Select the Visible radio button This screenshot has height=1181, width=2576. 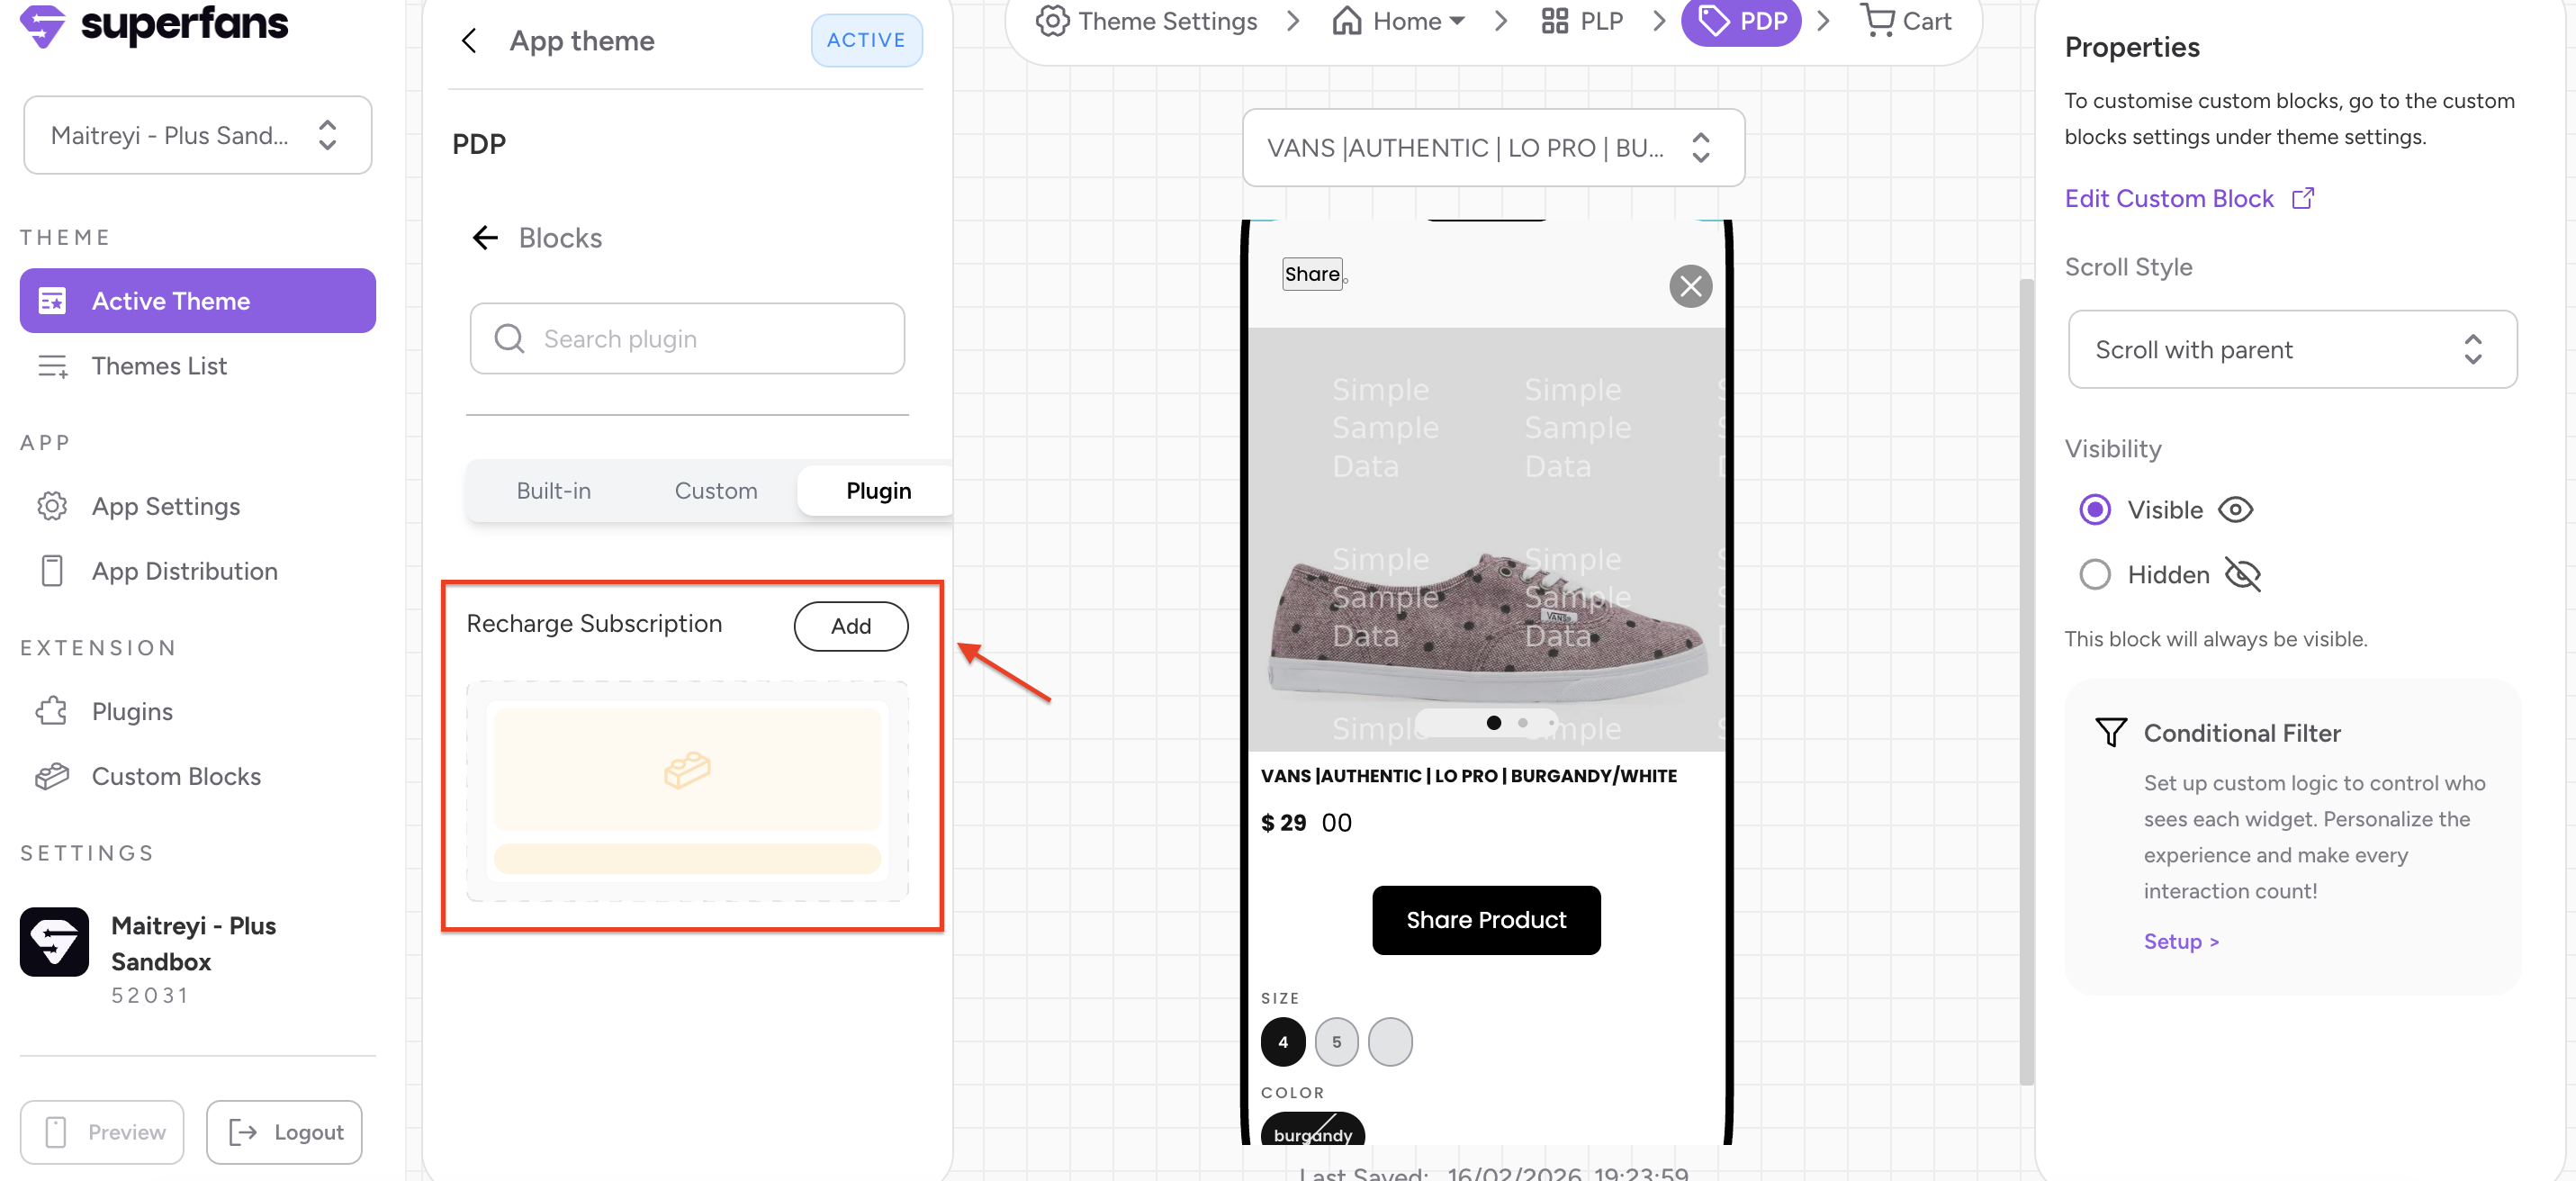click(x=2095, y=510)
